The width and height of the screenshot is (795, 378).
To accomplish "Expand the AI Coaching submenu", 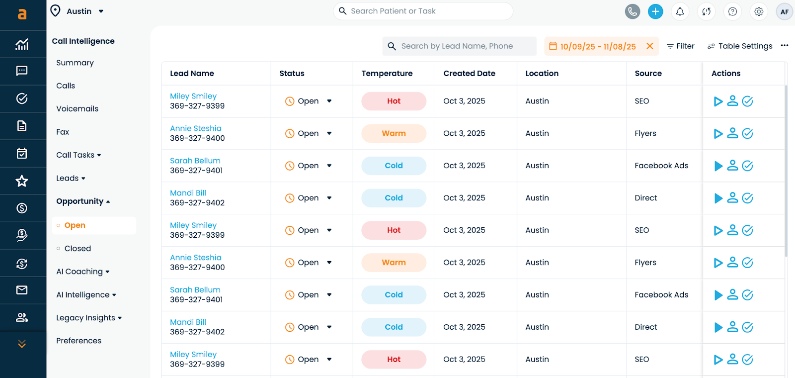I will (x=83, y=272).
